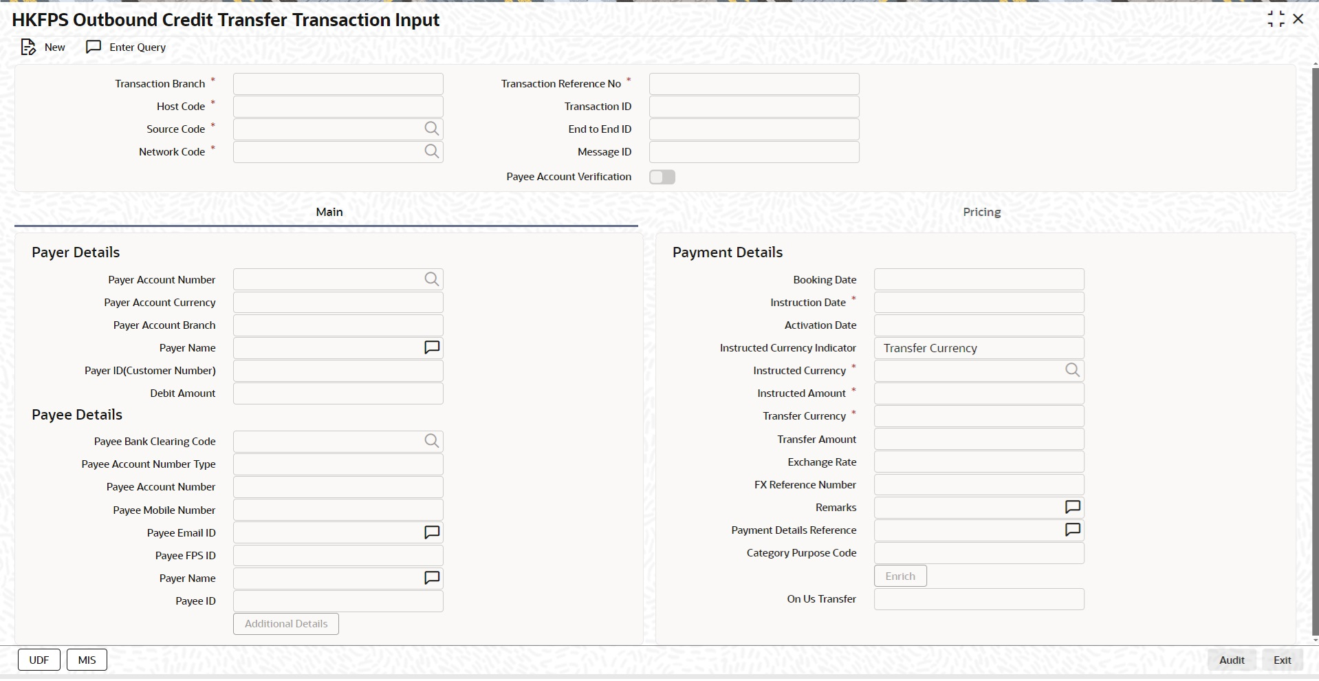Search Payee Bank Clearing Code lookup

click(x=431, y=441)
